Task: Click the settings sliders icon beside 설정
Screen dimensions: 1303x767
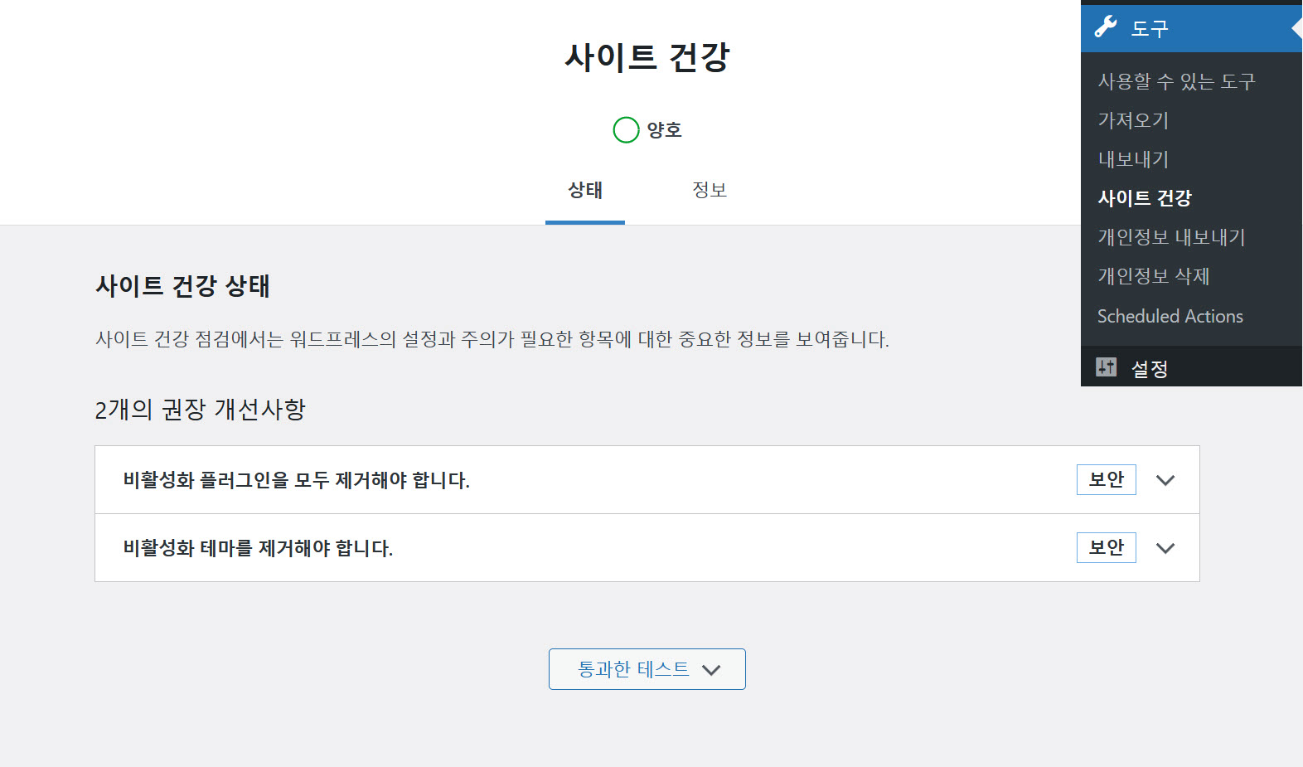Action: tap(1107, 367)
